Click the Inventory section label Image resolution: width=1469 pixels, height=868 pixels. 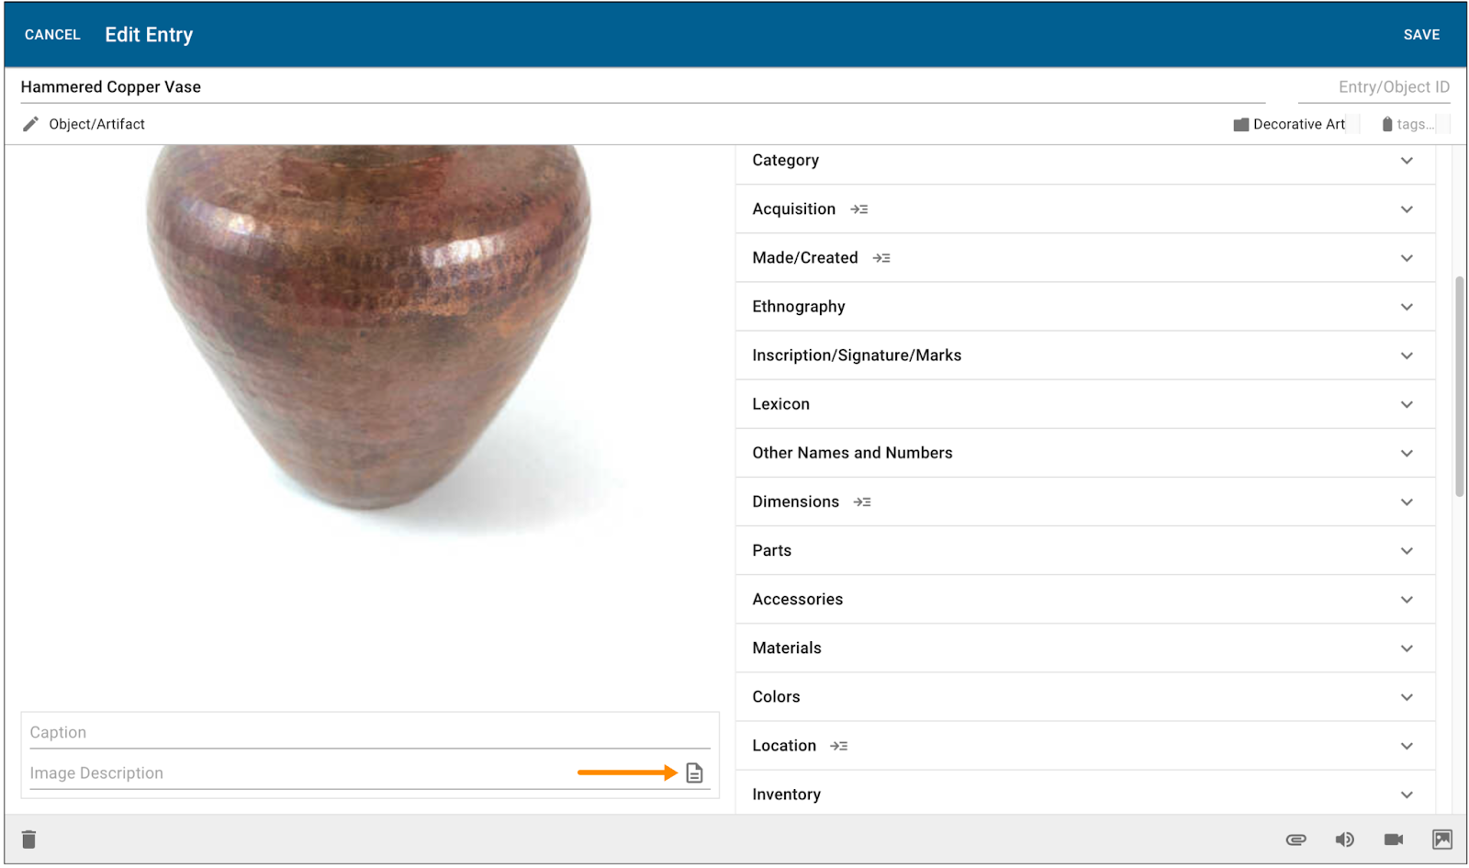[x=786, y=795]
